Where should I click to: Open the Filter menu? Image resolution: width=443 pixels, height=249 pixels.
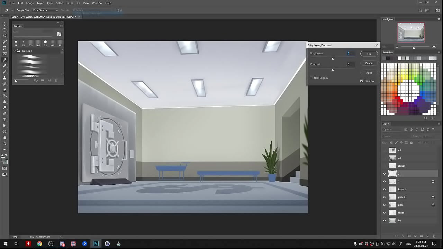70,3
